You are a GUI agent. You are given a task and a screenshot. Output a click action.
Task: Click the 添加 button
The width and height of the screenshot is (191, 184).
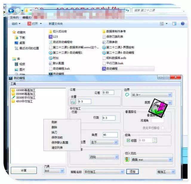[x=133, y=171]
